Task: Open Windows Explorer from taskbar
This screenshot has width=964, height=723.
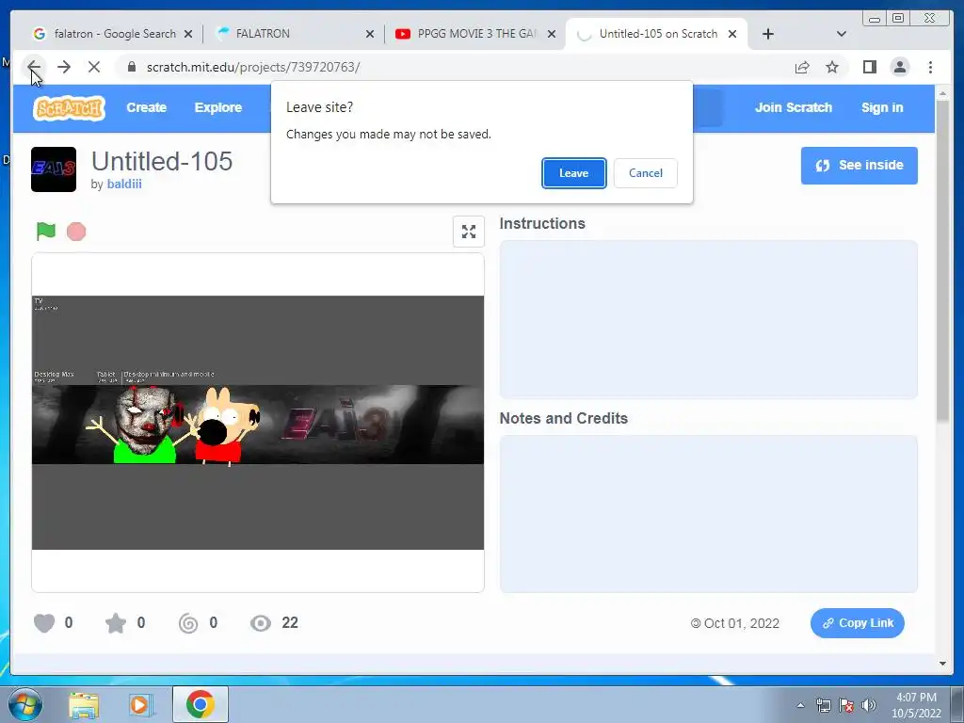Action: pyautogui.click(x=84, y=704)
